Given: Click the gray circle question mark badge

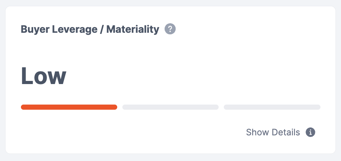Looking at the screenshot, I should tap(170, 29).
